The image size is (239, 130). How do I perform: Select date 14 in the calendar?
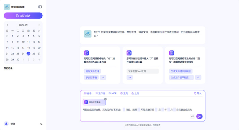pyautogui.click(x=7, y=48)
